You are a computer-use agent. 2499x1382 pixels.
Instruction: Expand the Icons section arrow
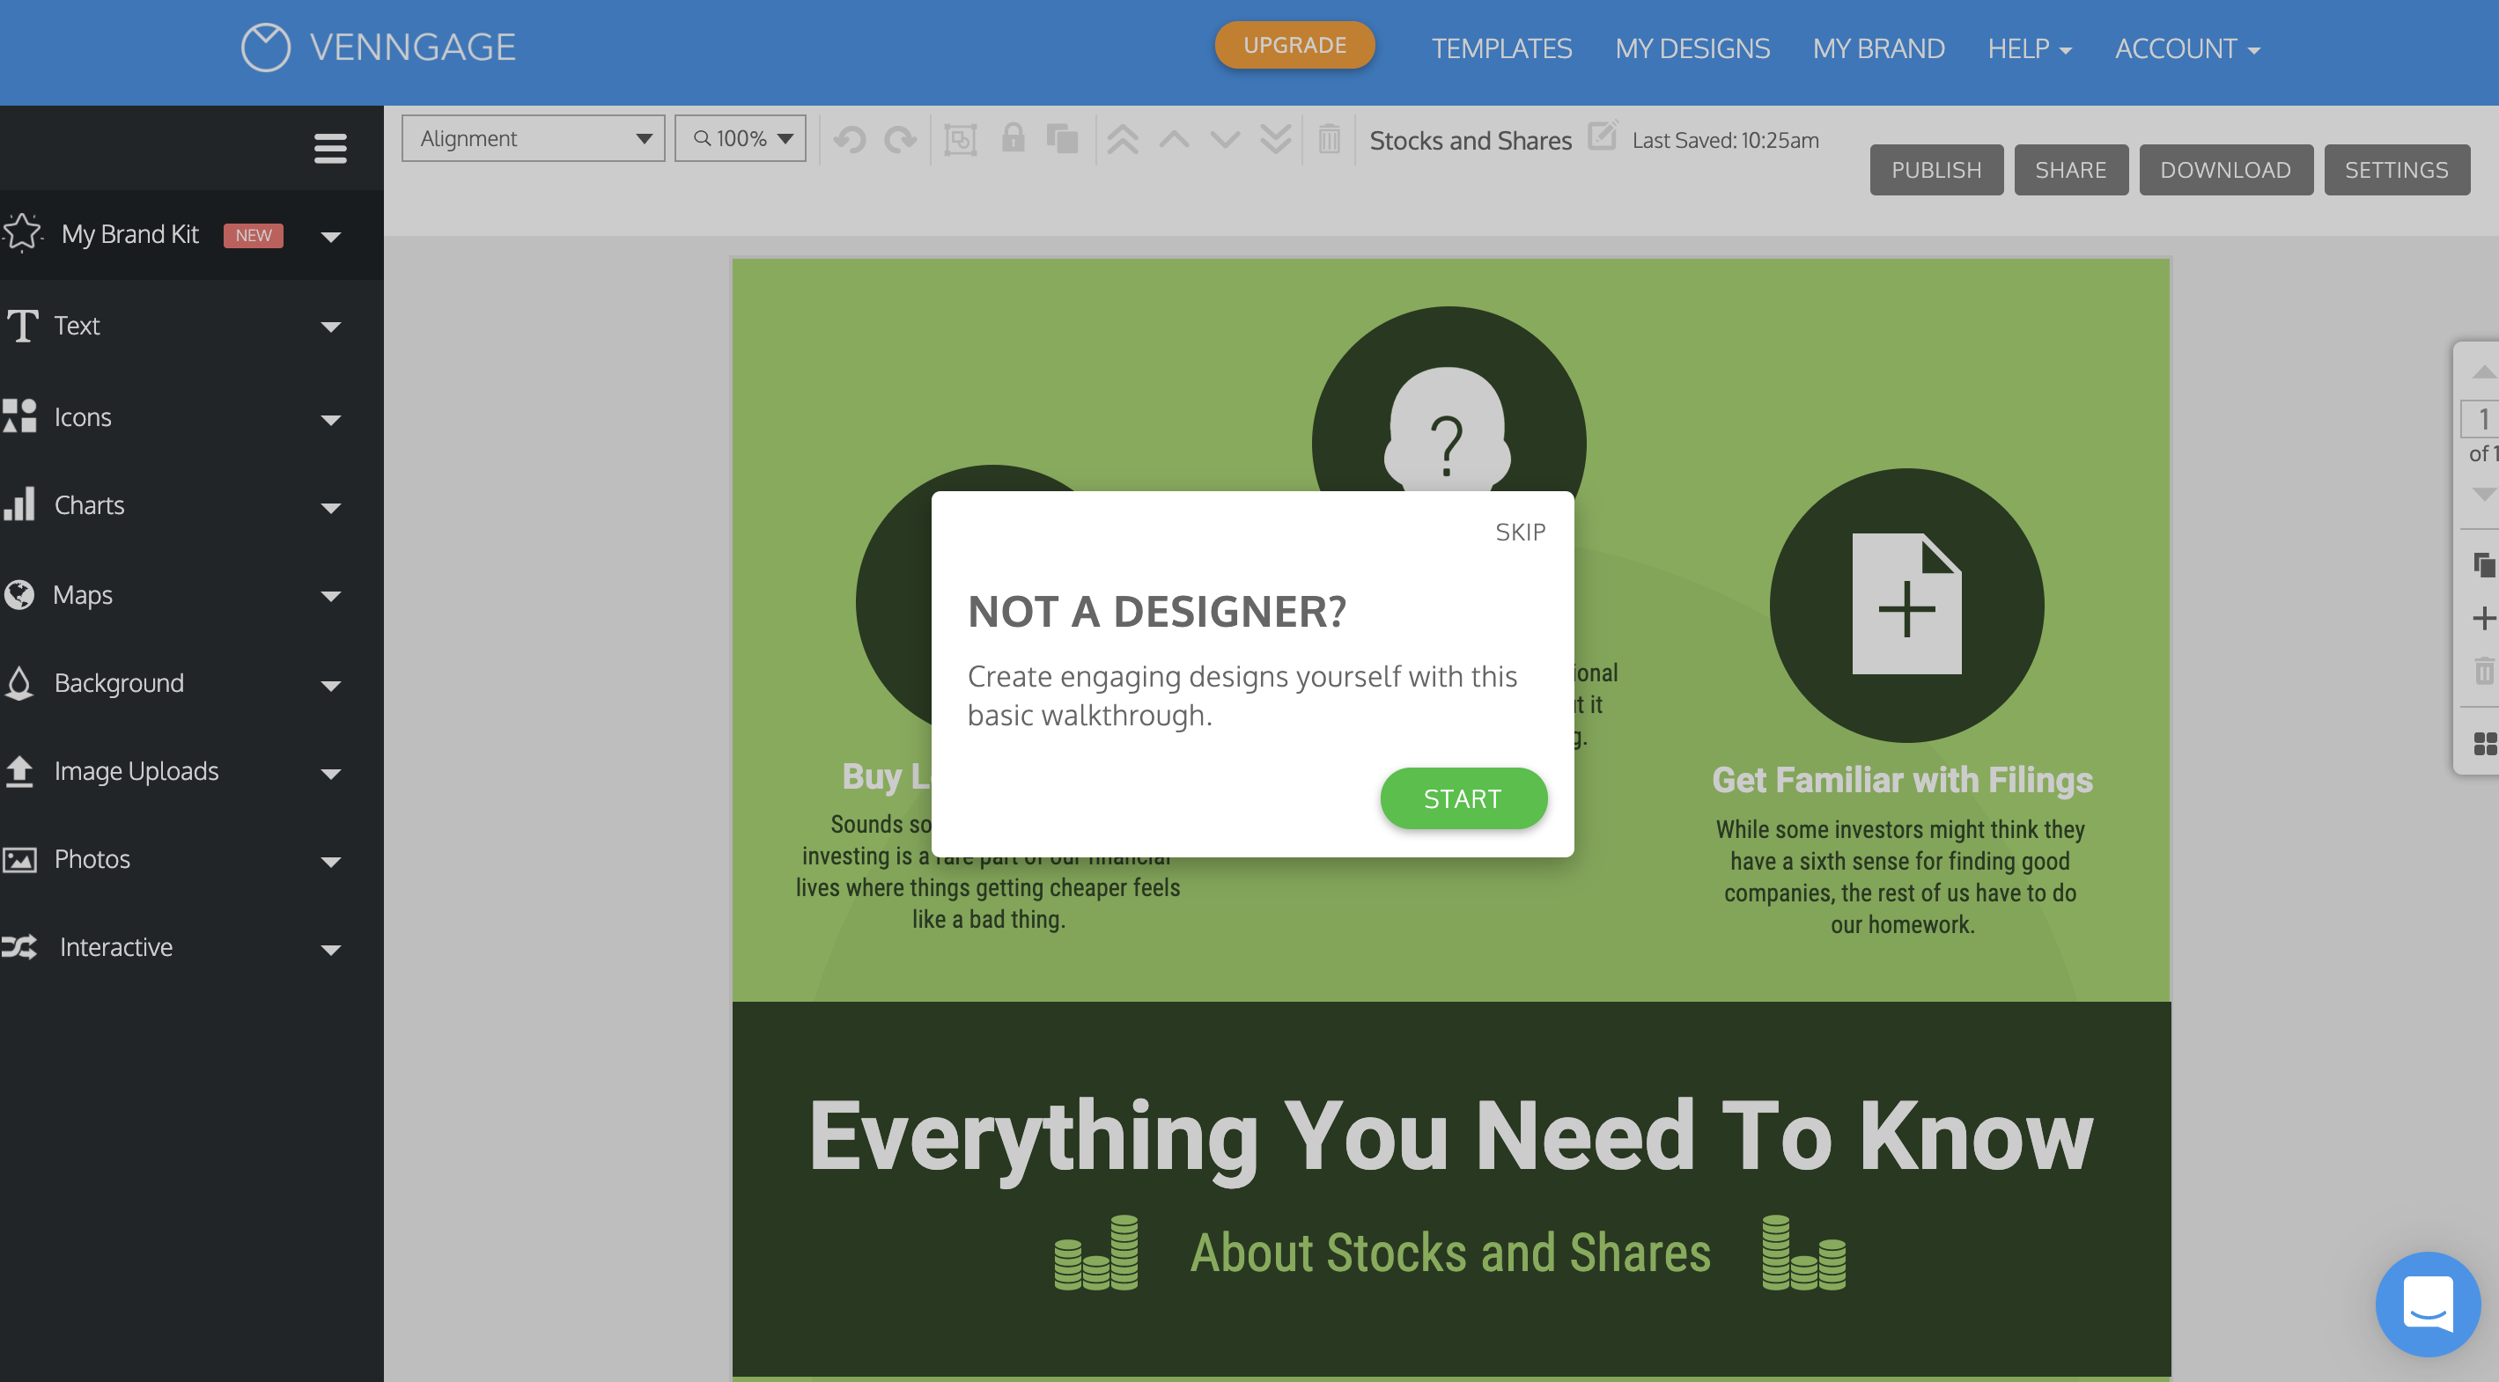[x=331, y=420]
